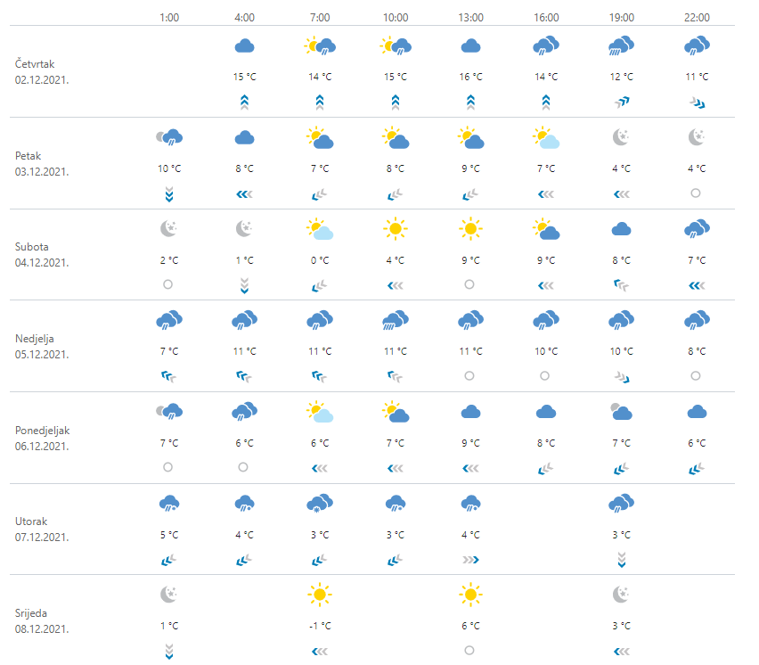This screenshot has width=759, height=665.
Task: Click the -1 °C temperature on Srijeda
Action: tap(320, 626)
